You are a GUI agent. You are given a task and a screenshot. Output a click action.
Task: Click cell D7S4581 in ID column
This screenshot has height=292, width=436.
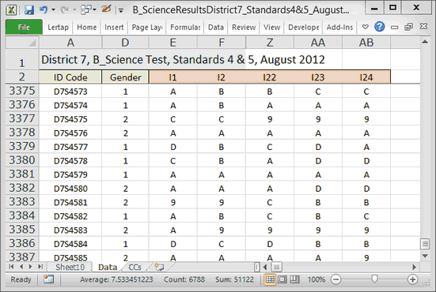(x=70, y=202)
